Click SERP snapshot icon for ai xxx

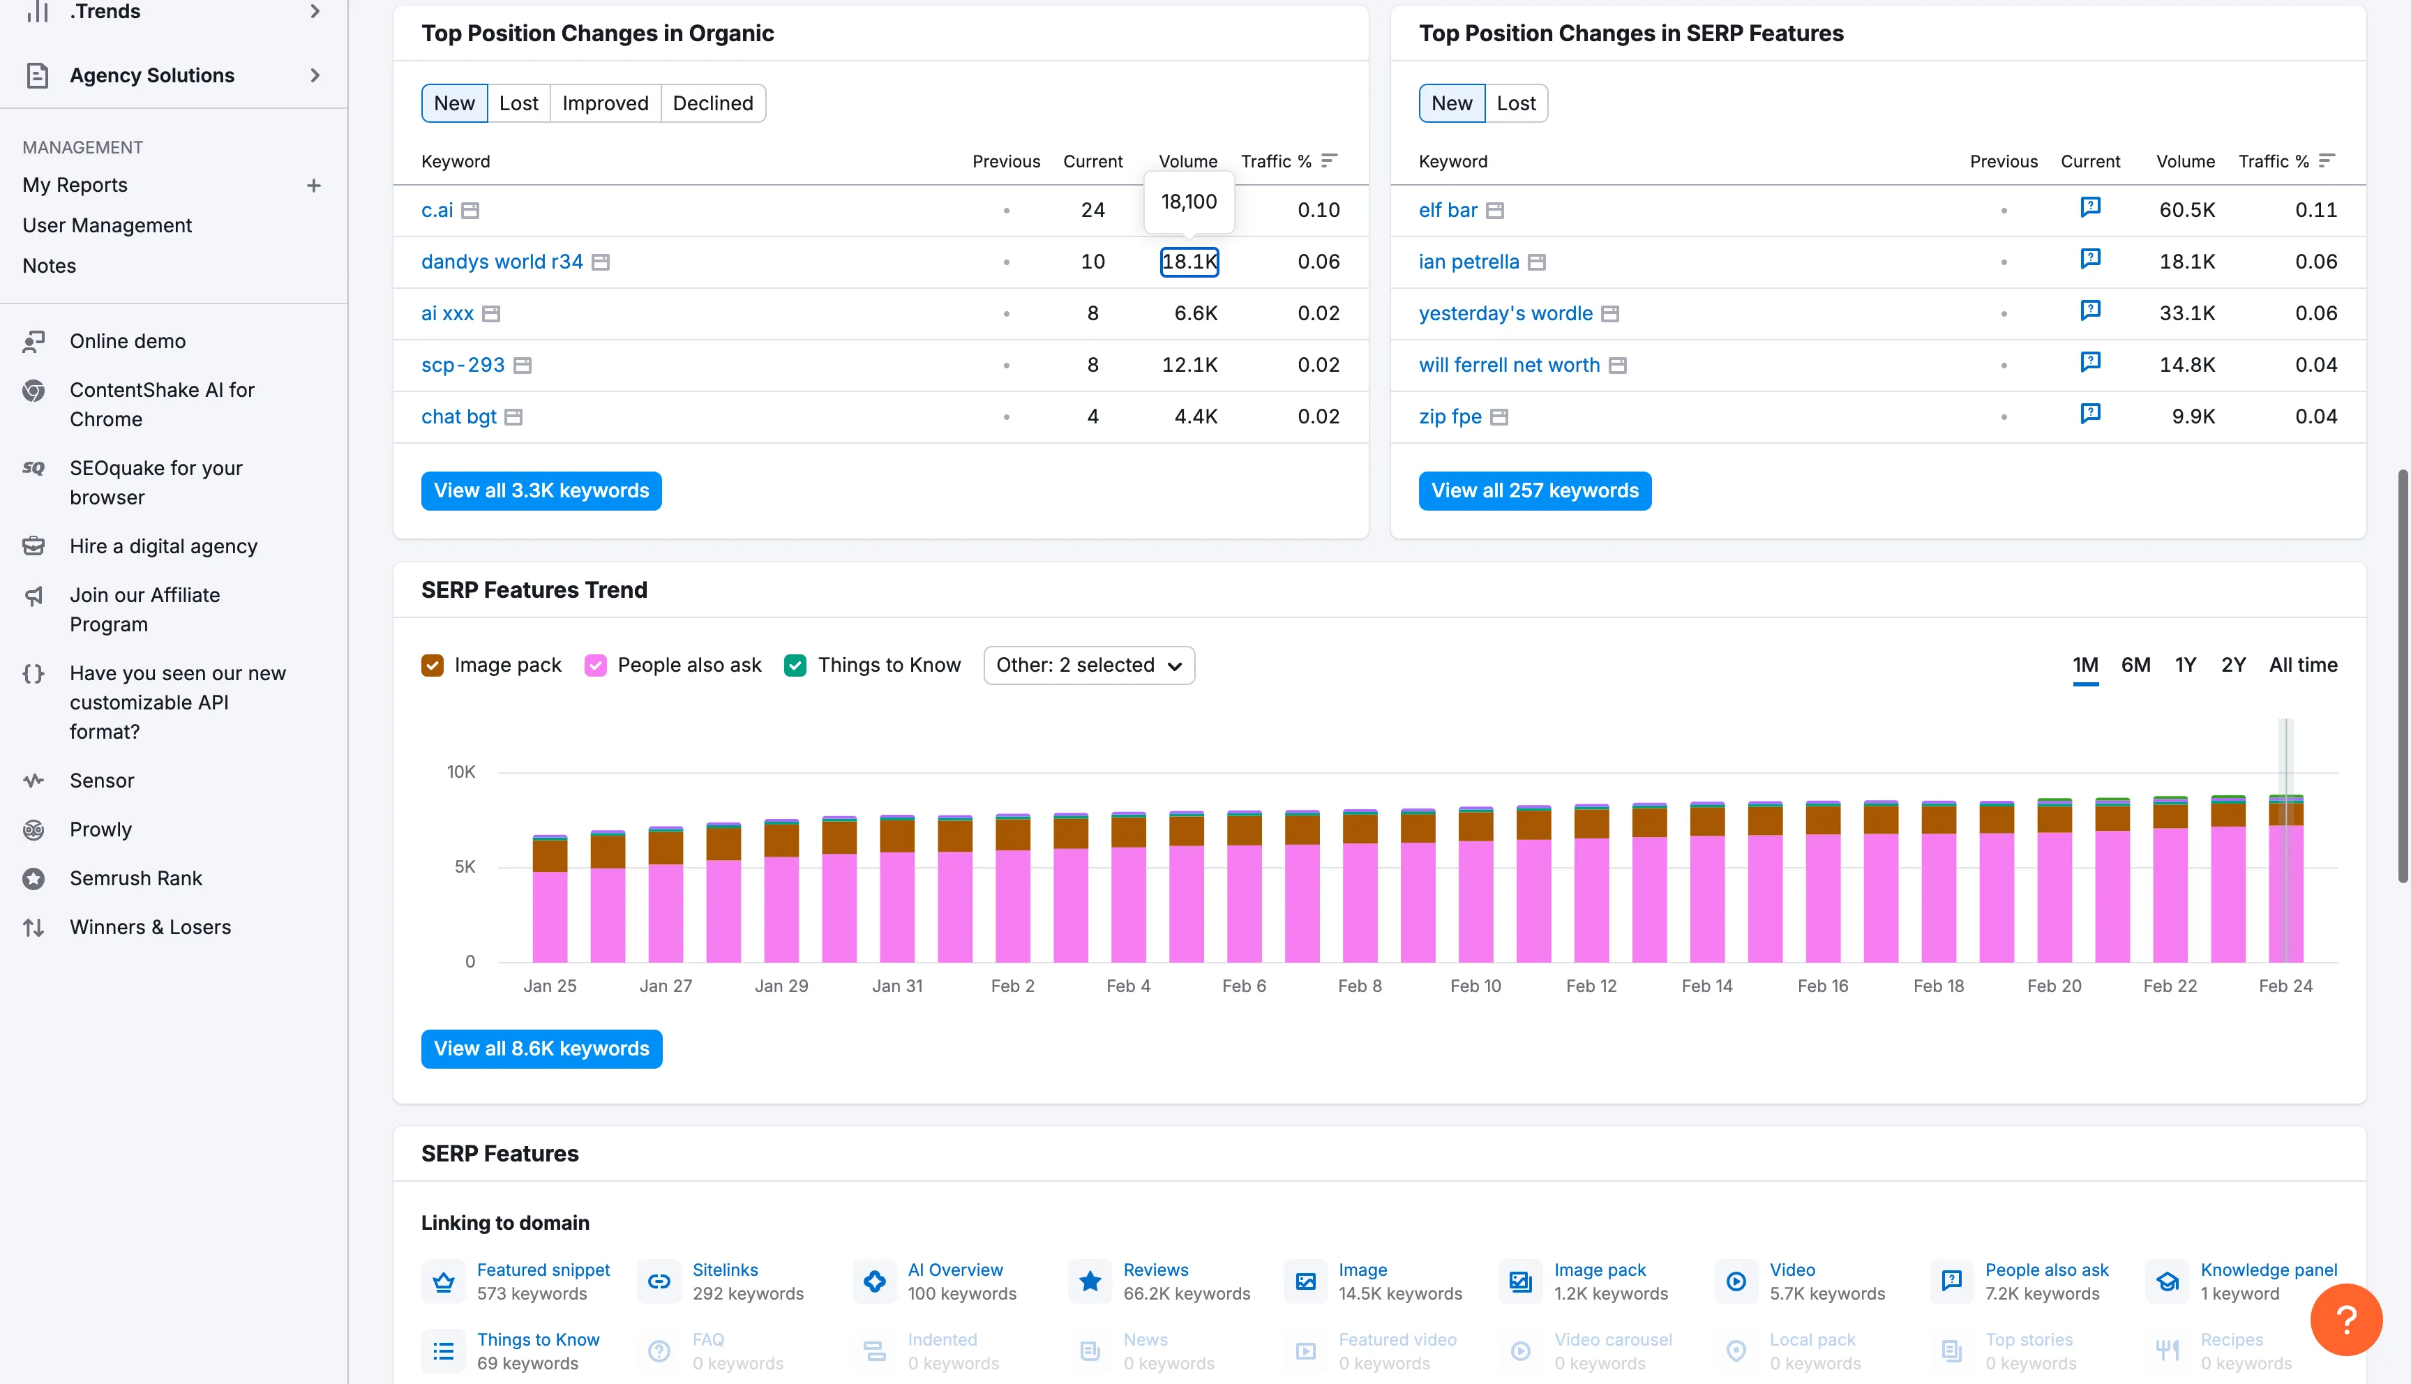coord(491,314)
